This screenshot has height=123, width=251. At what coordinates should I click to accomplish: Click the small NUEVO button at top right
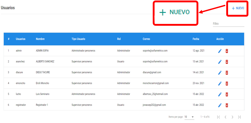[x=238, y=8]
